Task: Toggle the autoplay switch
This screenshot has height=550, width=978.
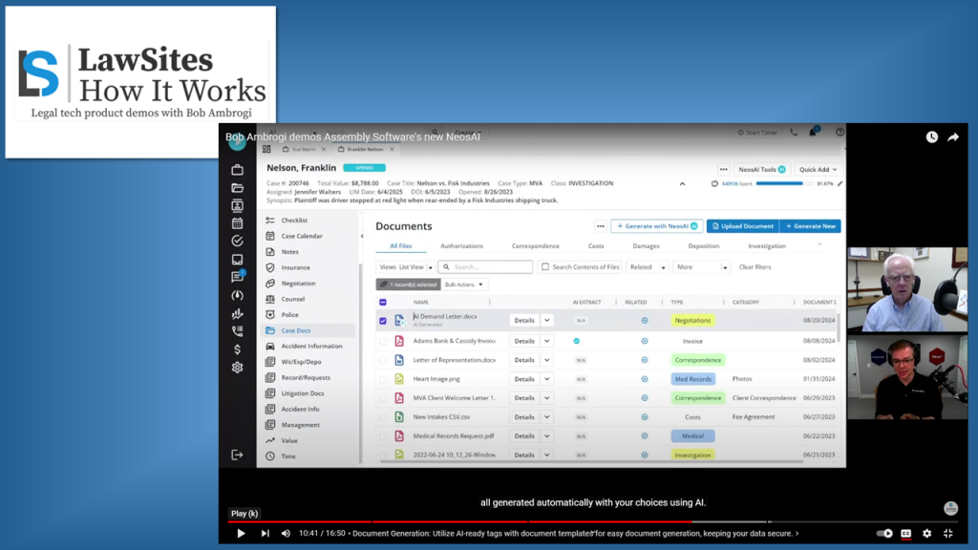Action: [x=884, y=534]
